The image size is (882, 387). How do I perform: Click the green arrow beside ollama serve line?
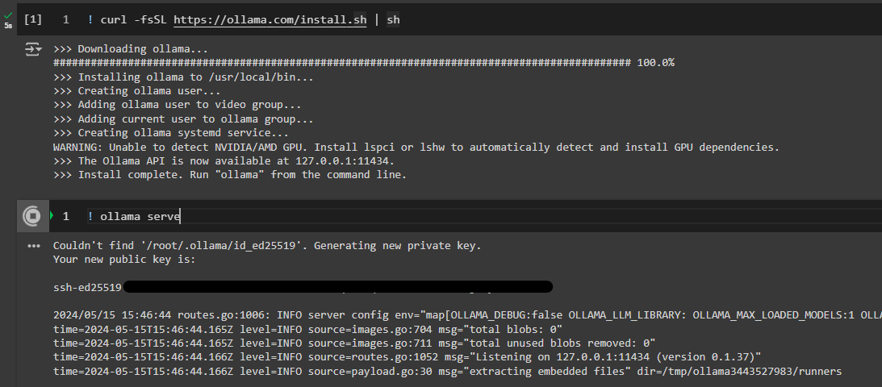coord(52,216)
